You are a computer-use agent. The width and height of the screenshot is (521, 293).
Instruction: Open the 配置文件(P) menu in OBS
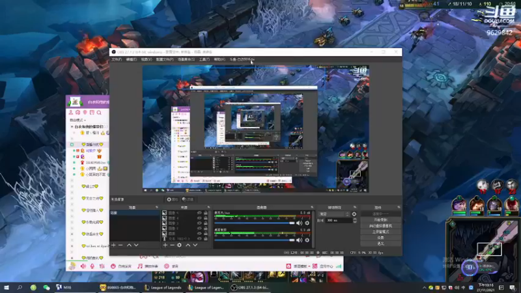(165, 59)
